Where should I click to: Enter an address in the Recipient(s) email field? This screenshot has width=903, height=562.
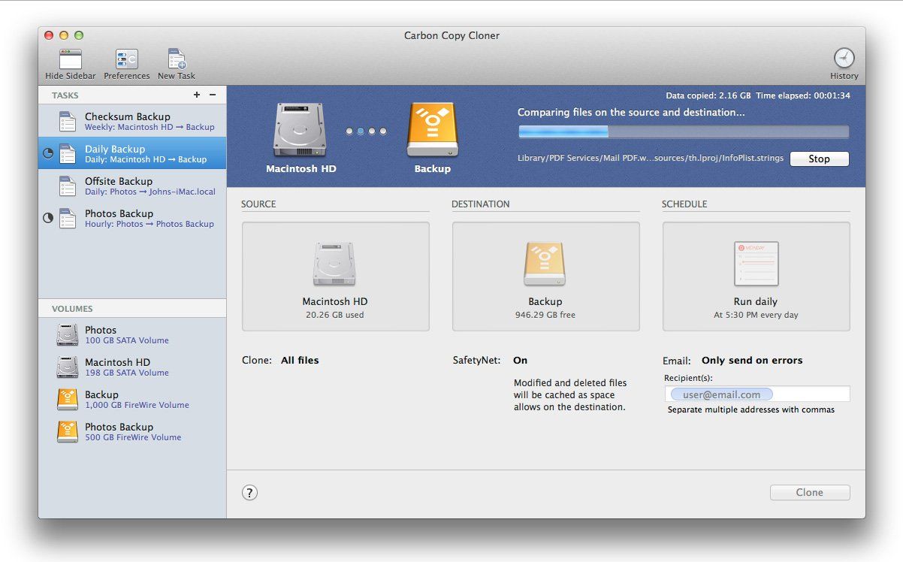(x=757, y=394)
